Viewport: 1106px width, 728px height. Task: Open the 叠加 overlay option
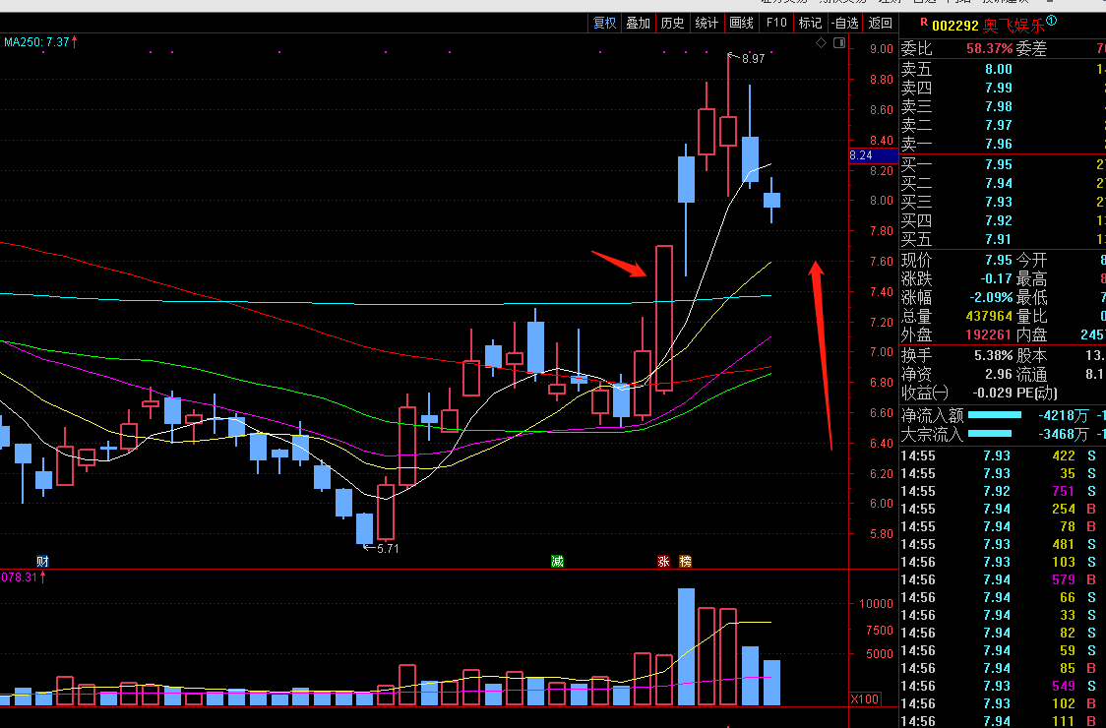[x=638, y=23]
